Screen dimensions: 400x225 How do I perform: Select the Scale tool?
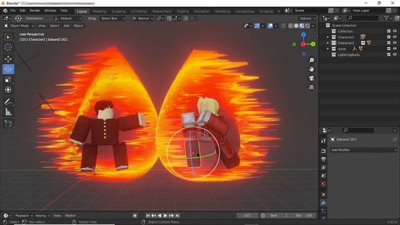pos(8,79)
